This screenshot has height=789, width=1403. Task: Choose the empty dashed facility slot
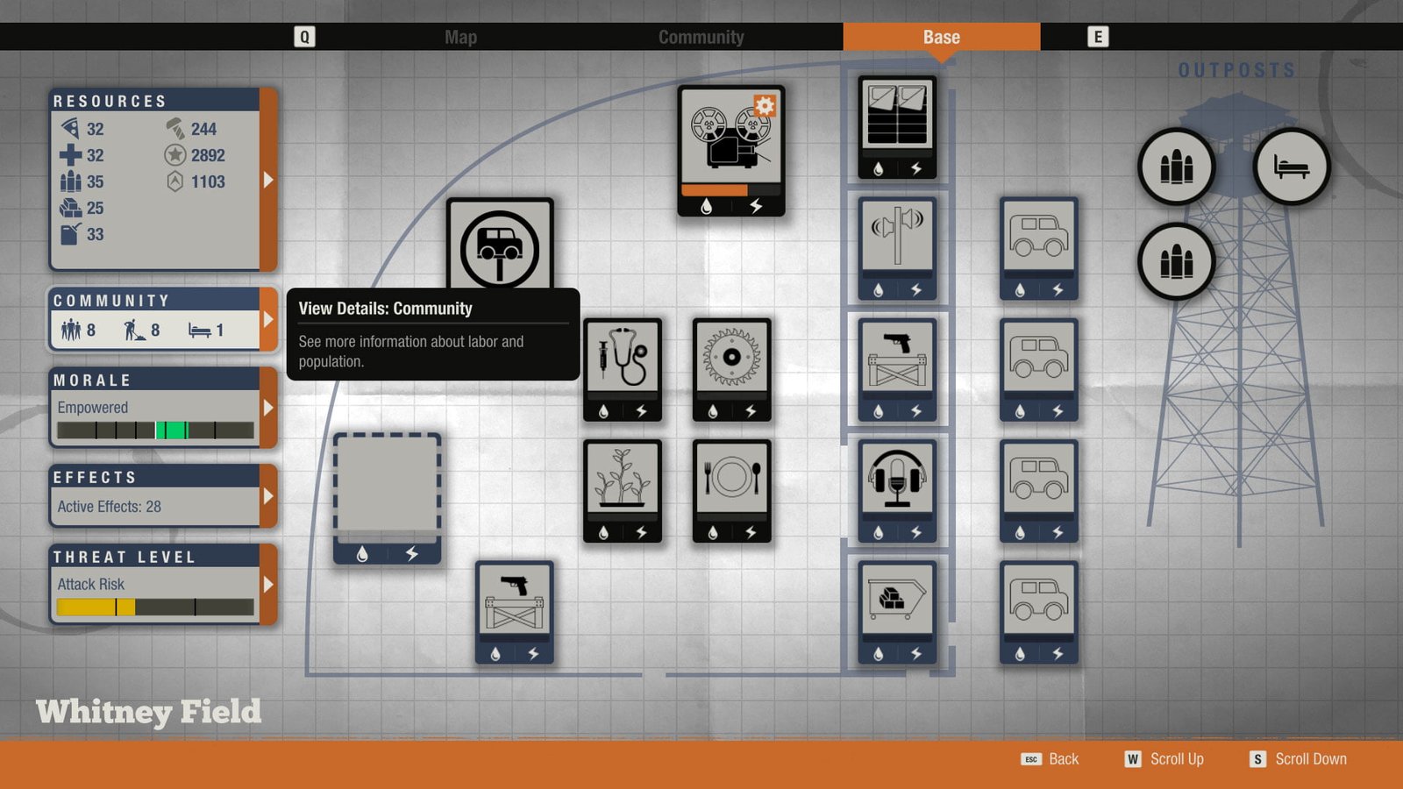click(387, 498)
